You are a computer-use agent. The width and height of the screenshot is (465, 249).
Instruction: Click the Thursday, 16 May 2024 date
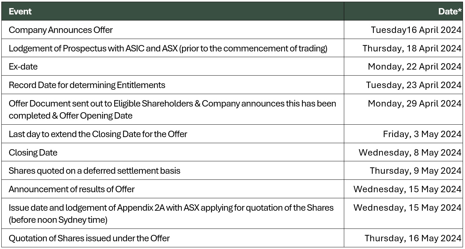[x=413, y=238]
